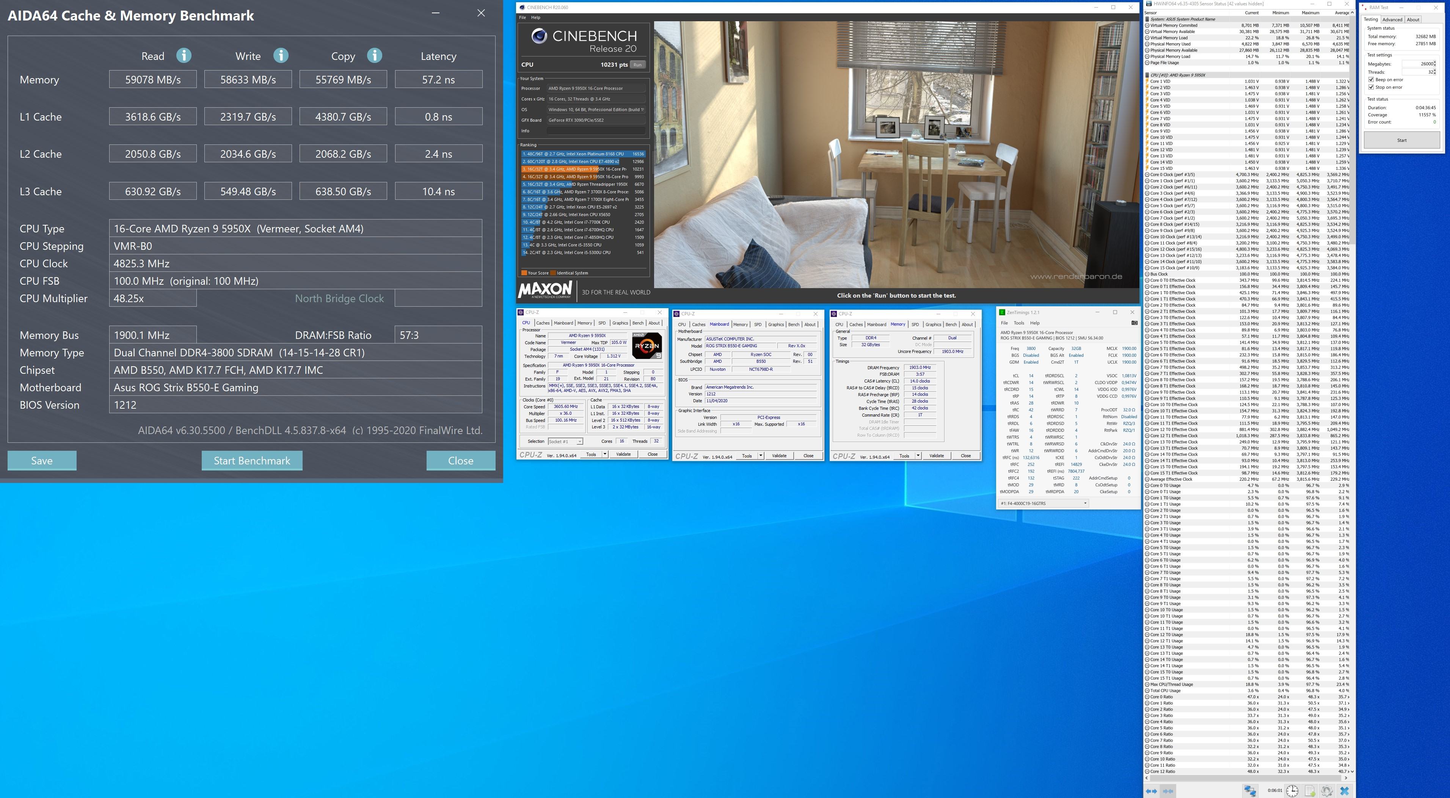Viewport: 1450px width, 798px height.
Task: Click the MAXON logo in Cinebench
Action: click(545, 290)
